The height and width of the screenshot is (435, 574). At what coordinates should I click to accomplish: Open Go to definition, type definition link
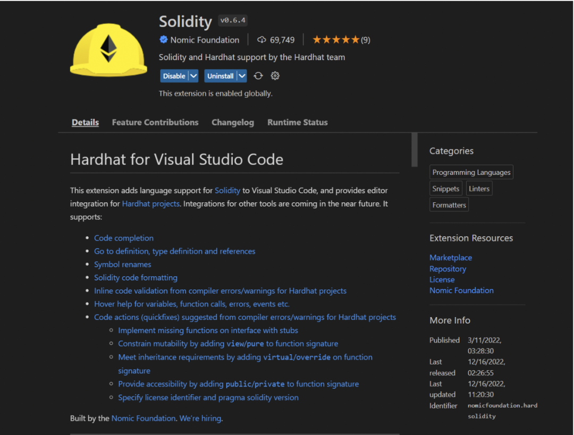[175, 251]
